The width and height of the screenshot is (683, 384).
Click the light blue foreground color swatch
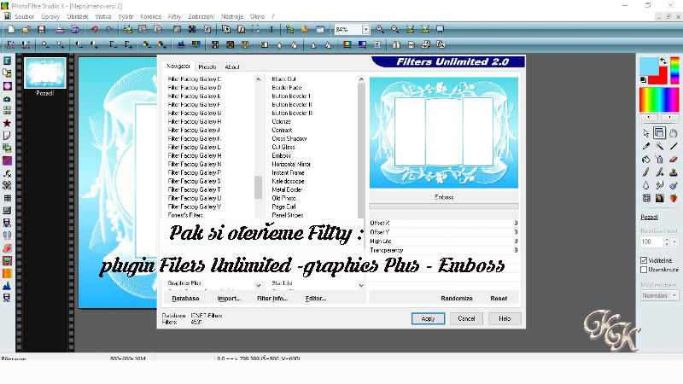tap(648, 67)
